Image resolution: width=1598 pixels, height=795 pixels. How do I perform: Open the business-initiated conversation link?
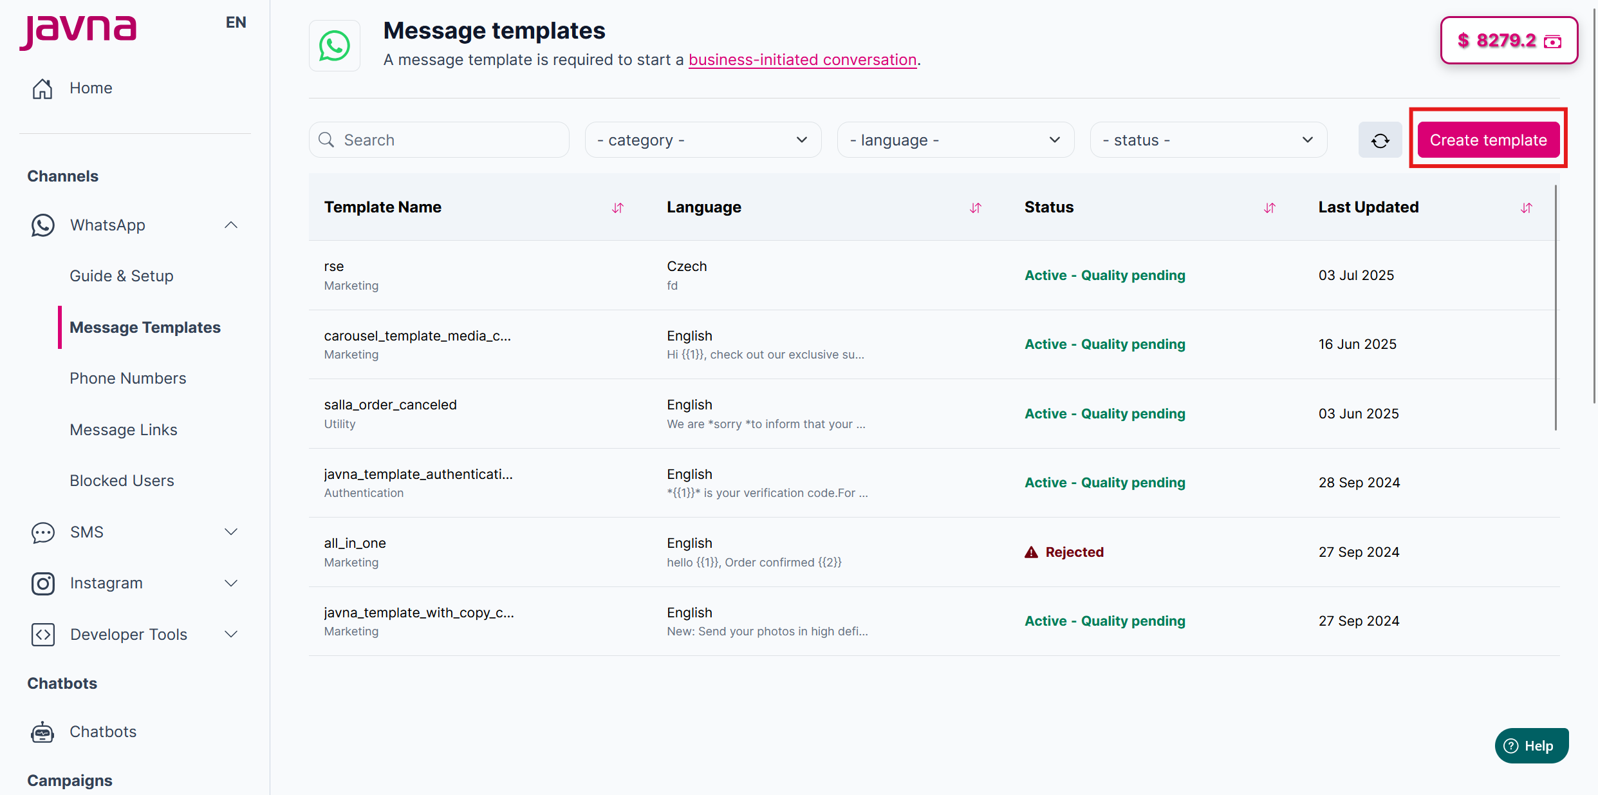802,60
